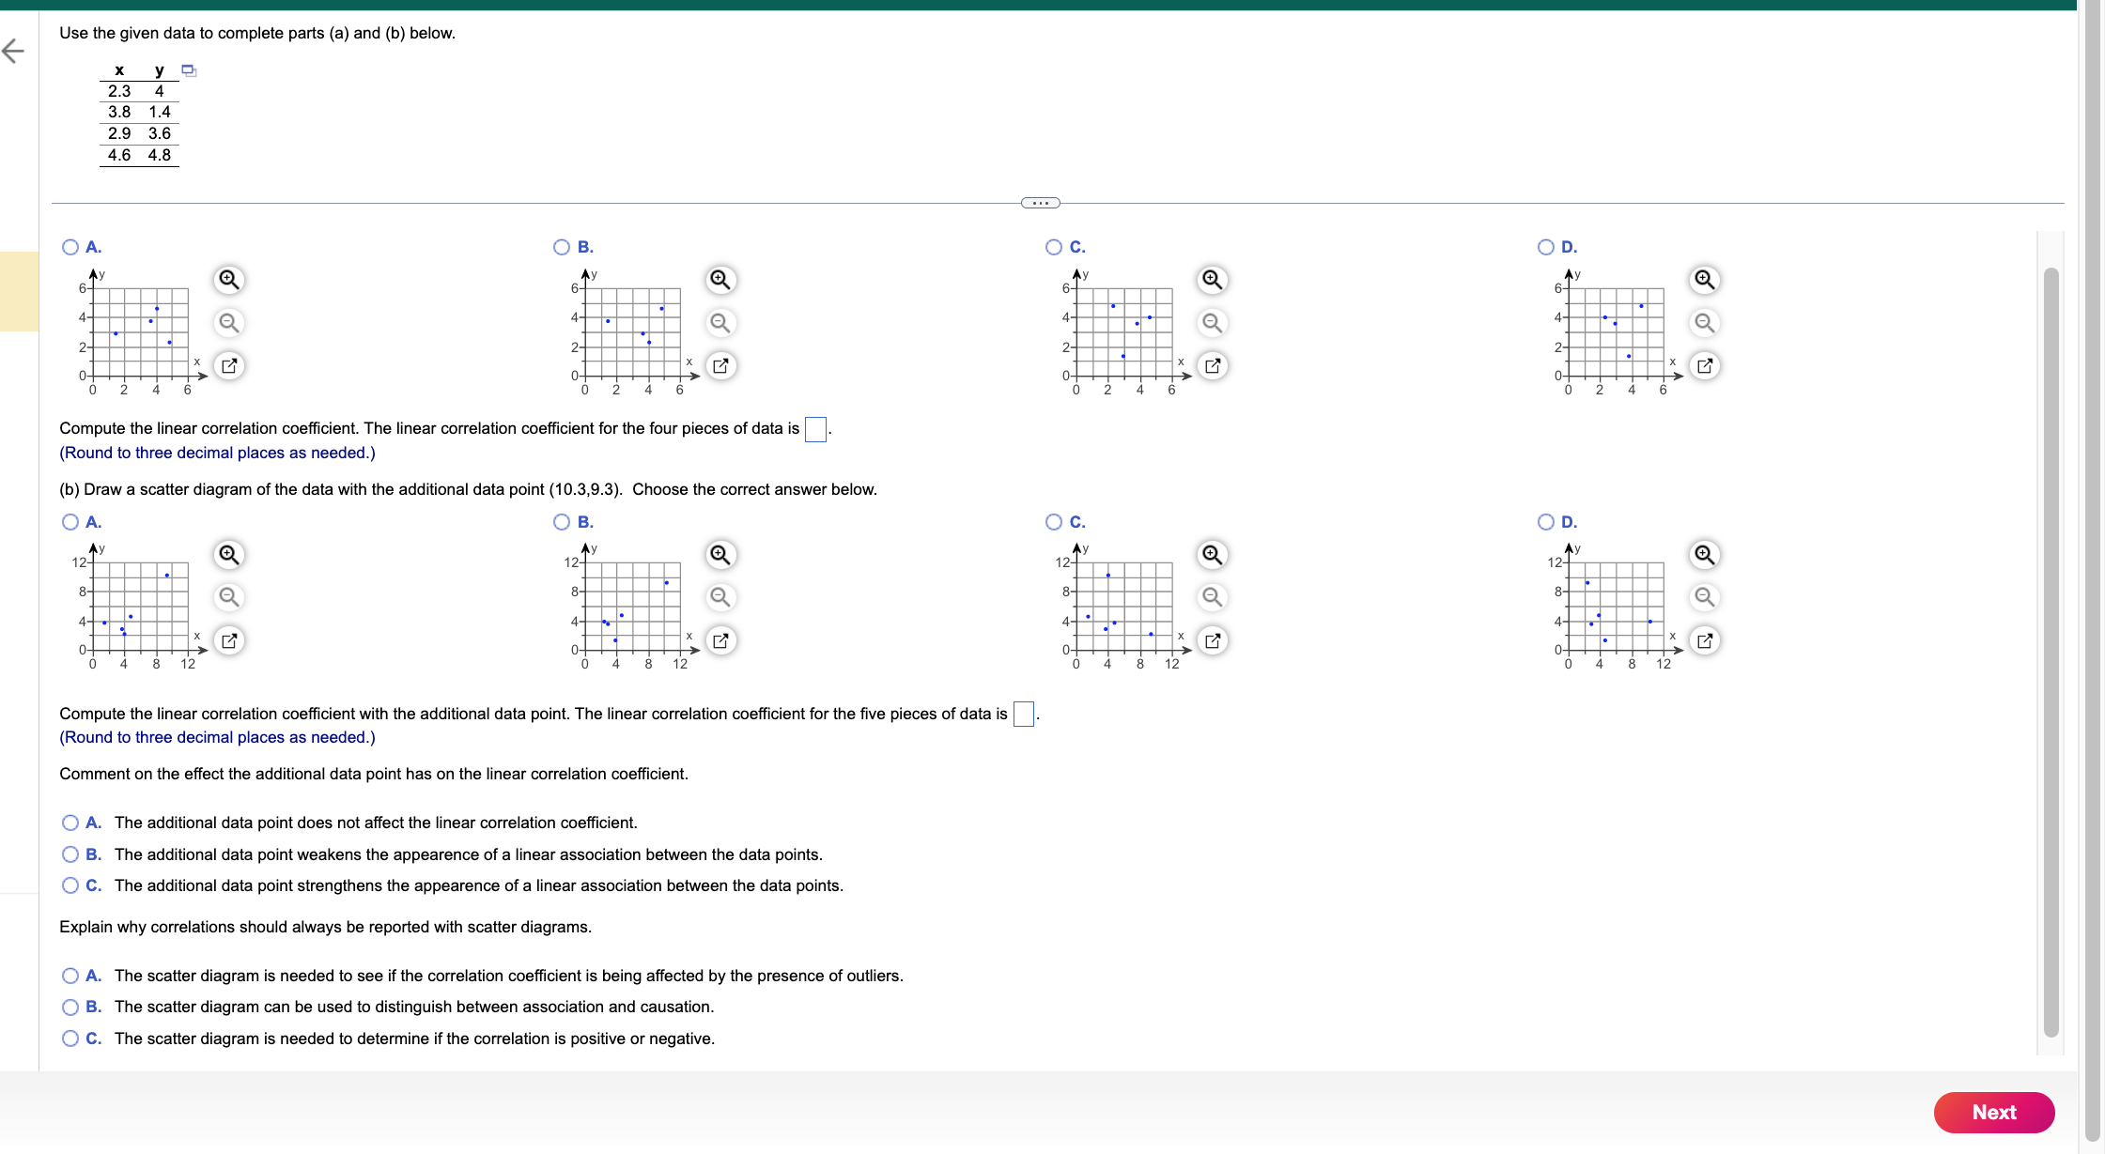Choose option B for part (b) scatter diagram
The height and width of the screenshot is (1154, 2105).
point(562,522)
